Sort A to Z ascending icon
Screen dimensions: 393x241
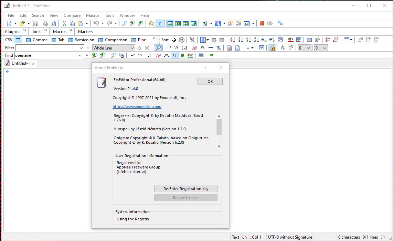(x=233, y=40)
